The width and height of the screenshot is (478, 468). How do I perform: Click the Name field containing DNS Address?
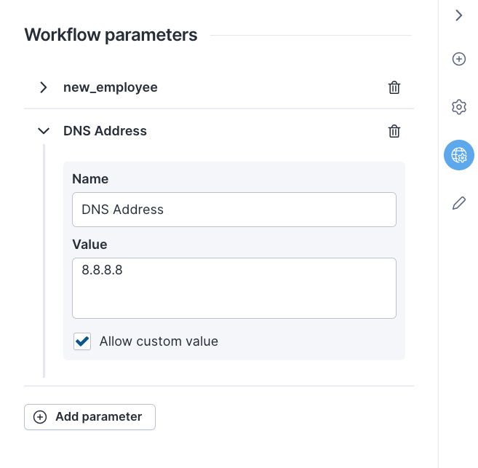point(234,210)
